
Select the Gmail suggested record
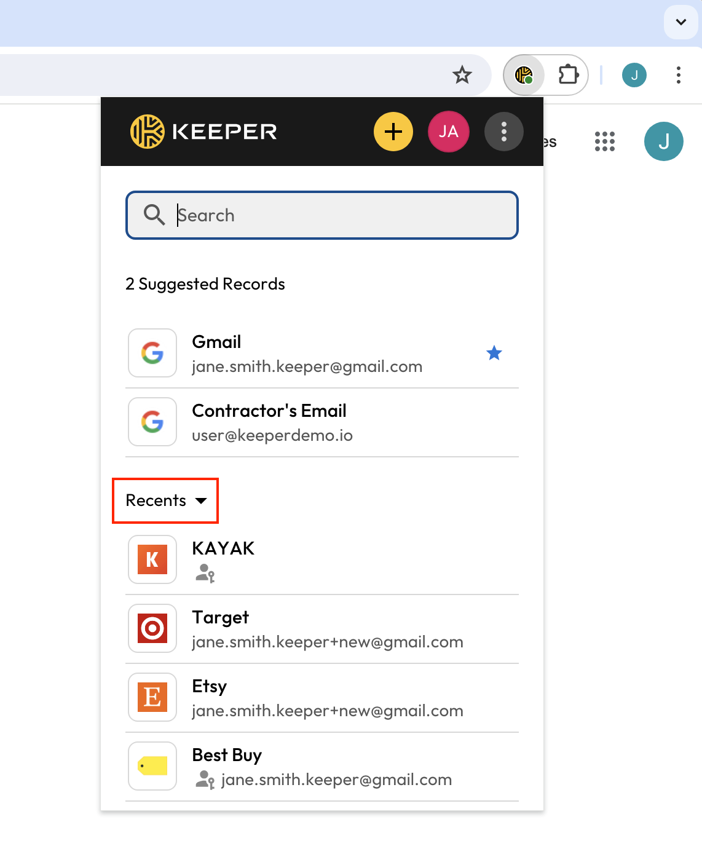pyautogui.click(x=322, y=353)
